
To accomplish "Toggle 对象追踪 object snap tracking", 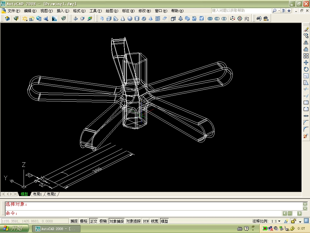I will pyautogui.click(x=134, y=221).
